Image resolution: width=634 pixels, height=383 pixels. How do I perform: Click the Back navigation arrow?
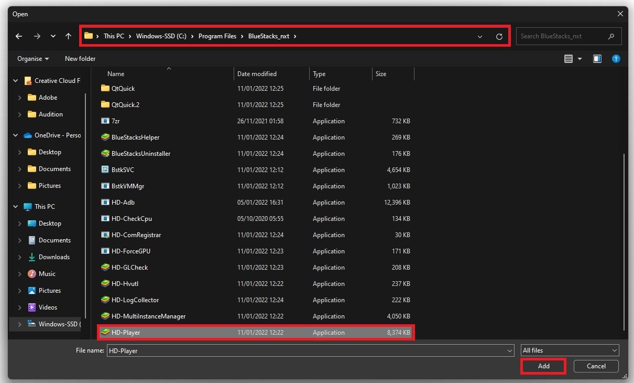pos(19,36)
